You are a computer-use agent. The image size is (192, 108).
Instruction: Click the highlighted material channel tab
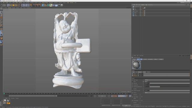point(139,59)
